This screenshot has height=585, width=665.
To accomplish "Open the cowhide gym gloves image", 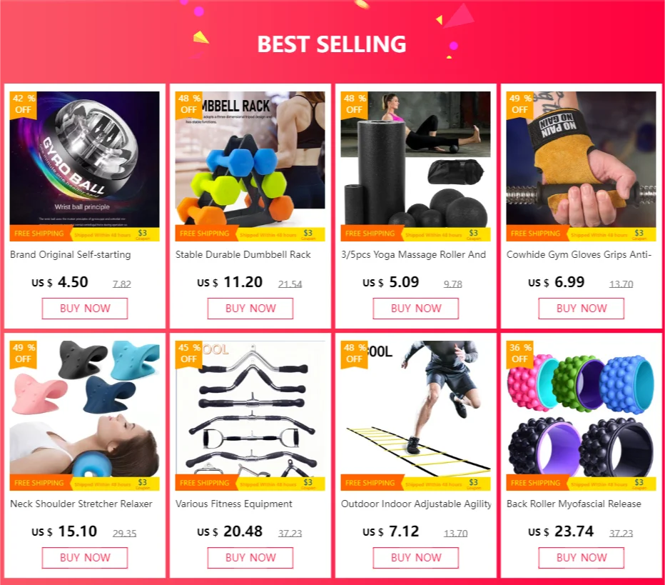I will (x=581, y=166).
